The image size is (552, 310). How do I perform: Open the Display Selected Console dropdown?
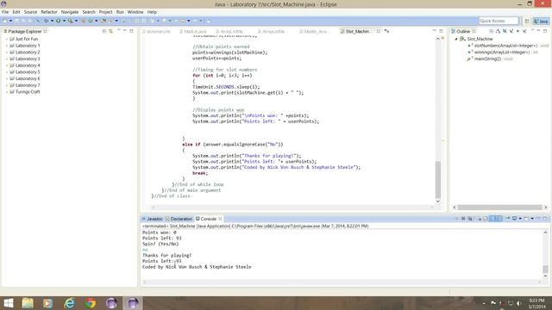click(520, 219)
